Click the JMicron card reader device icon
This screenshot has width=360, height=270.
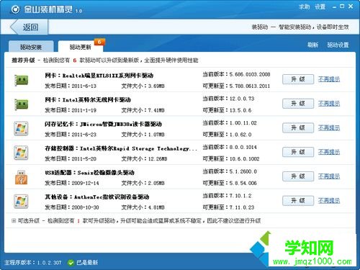click(21, 129)
